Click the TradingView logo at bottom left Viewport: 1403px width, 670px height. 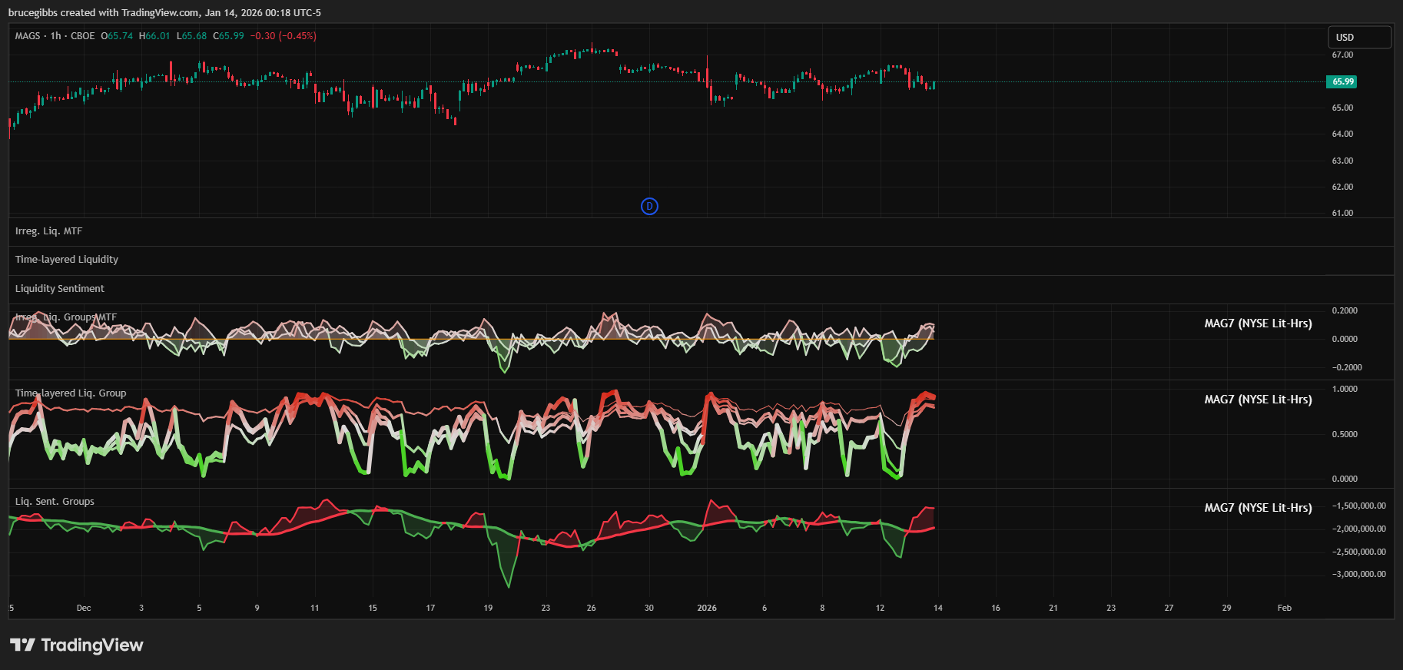77,645
